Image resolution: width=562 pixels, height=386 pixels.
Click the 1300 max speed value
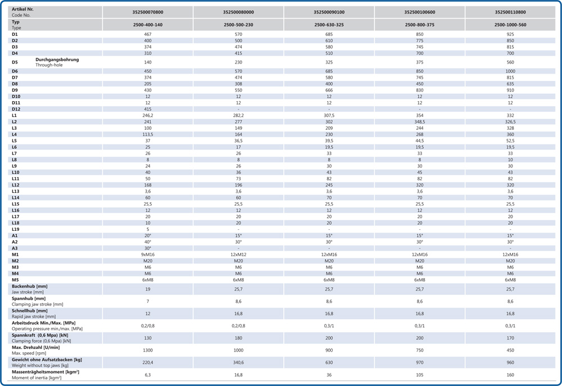(148, 350)
